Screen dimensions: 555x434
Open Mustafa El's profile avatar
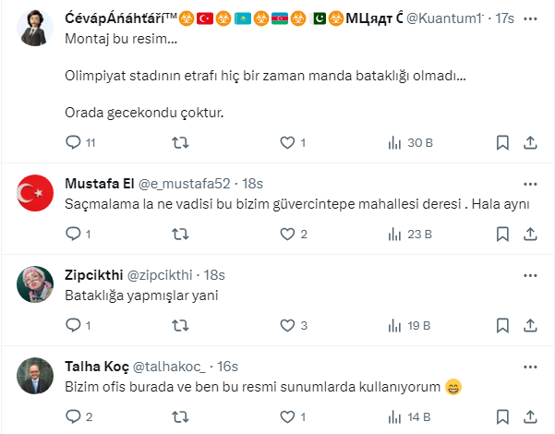pyautogui.click(x=36, y=191)
